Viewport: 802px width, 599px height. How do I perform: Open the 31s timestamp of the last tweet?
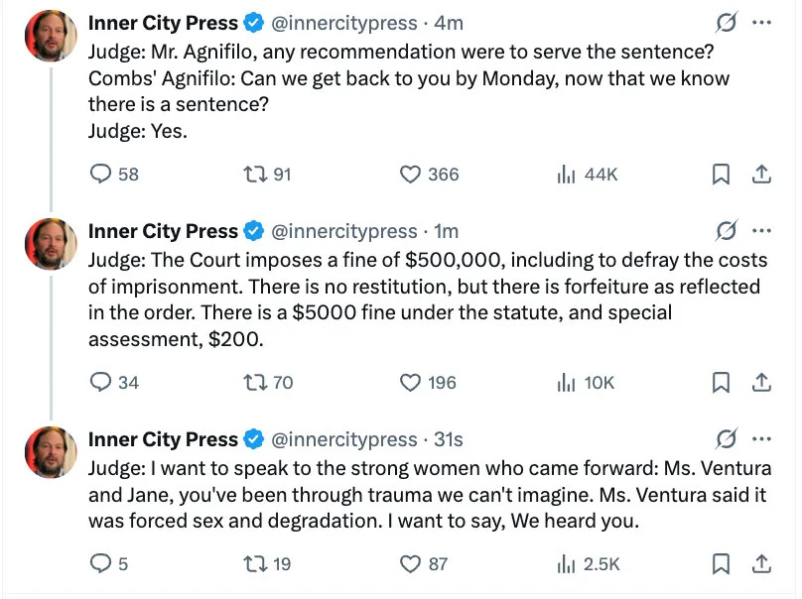[x=448, y=438]
